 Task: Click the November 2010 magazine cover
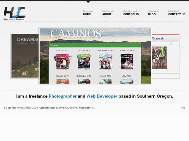click(127, 62)
